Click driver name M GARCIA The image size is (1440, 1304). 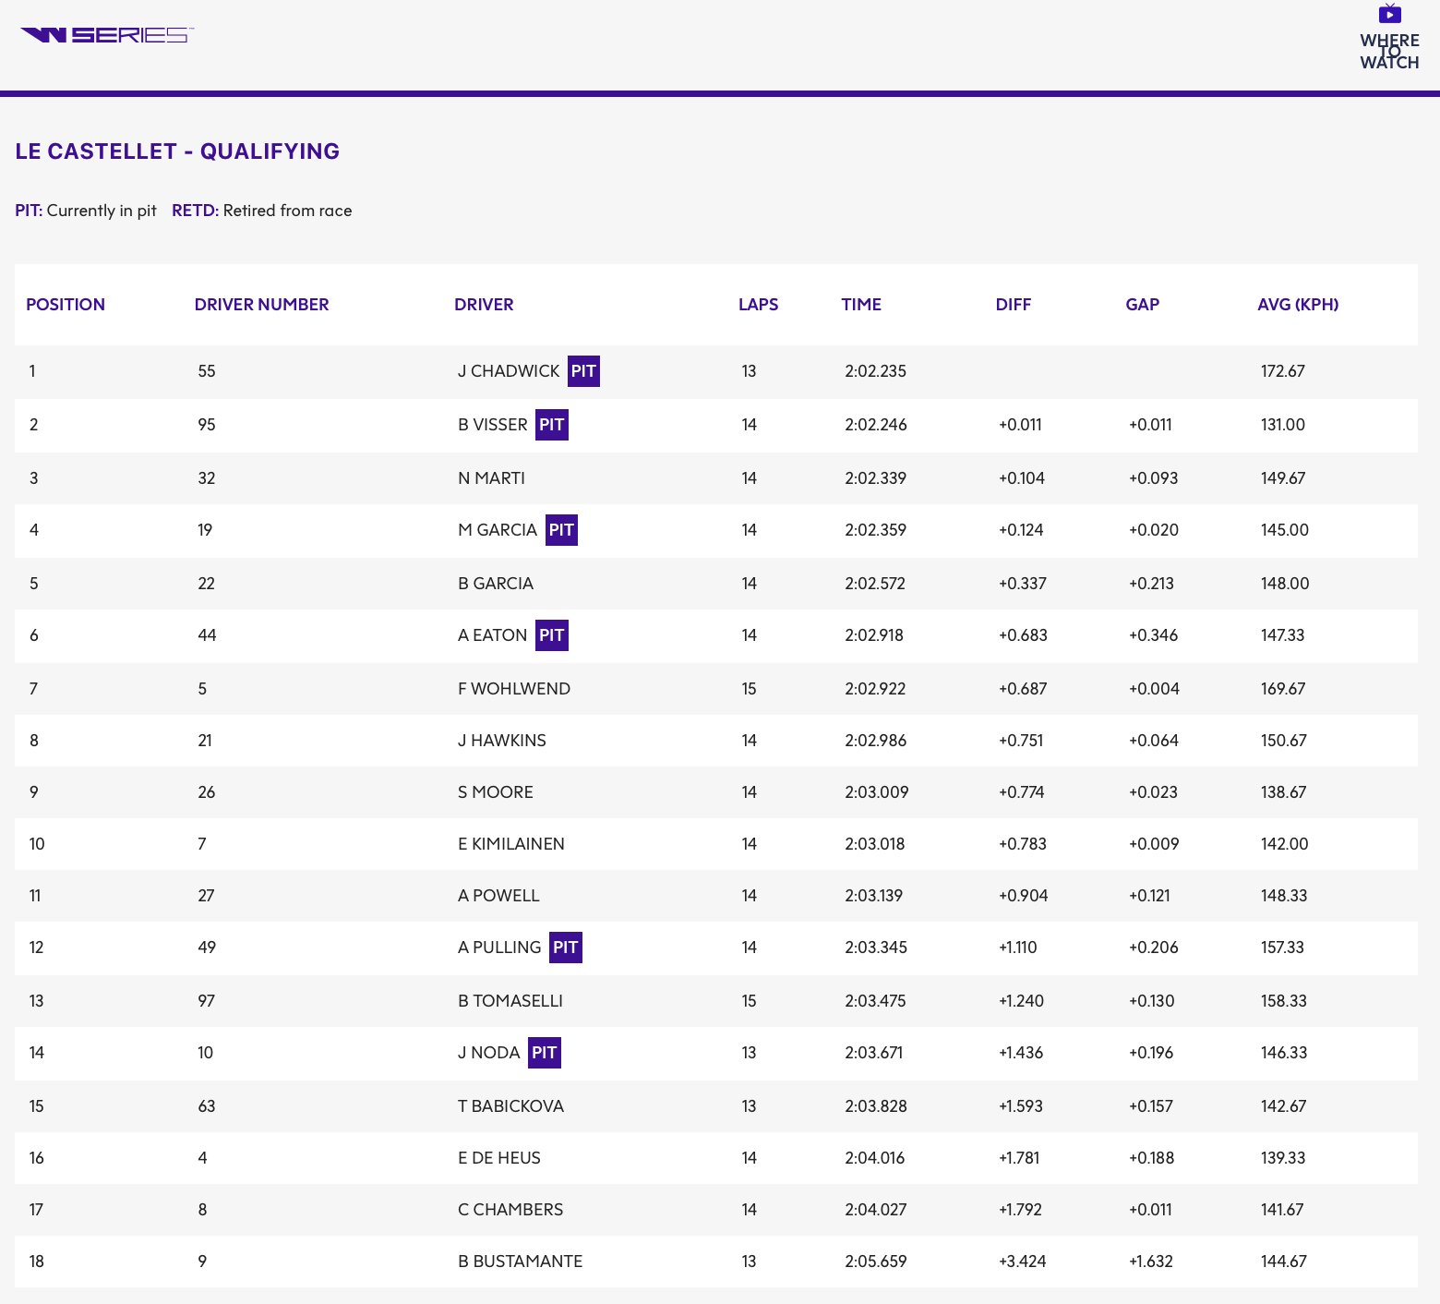pos(498,530)
